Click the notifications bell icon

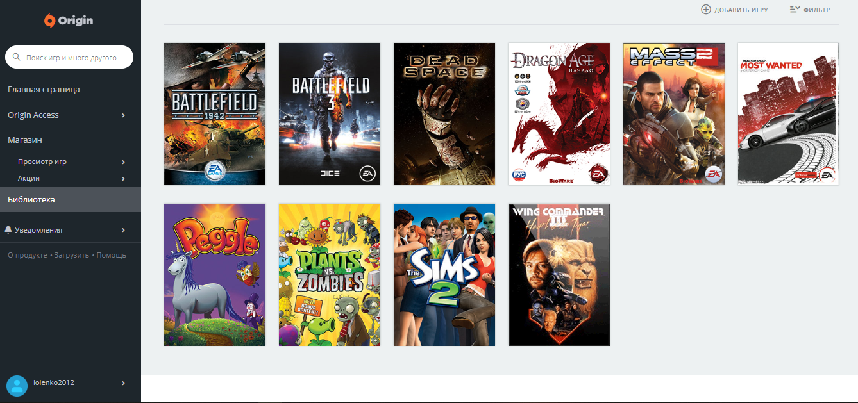pyautogui.click(x=8, y=229)
